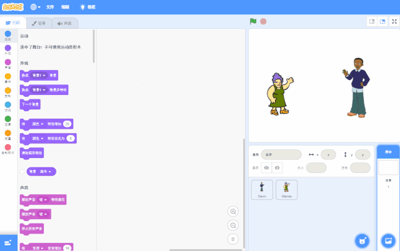The width and height of the screenshot is (400, 251).
Task: Select the yellow 事件 events category
Action: tap(8, 78)
